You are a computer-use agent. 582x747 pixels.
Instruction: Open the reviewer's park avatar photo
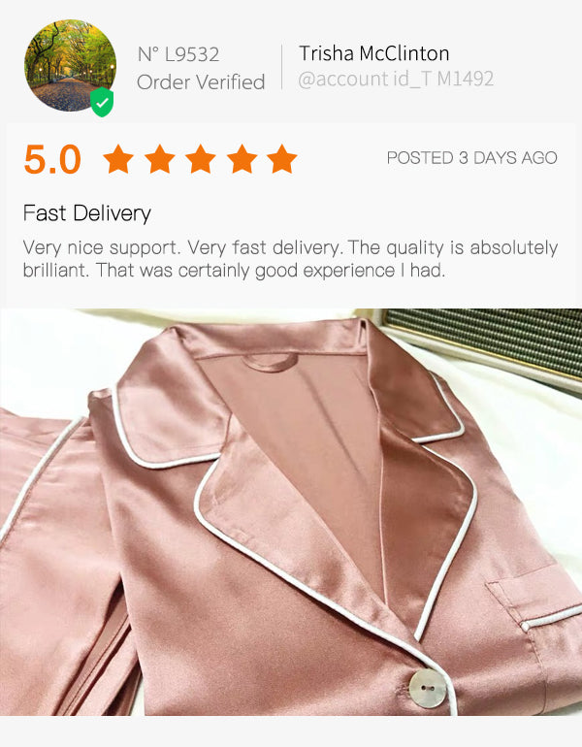tap(71, 65)
